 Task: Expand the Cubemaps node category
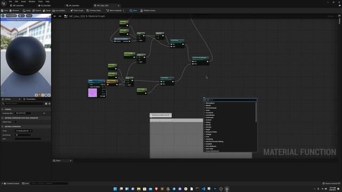[209, 117]
